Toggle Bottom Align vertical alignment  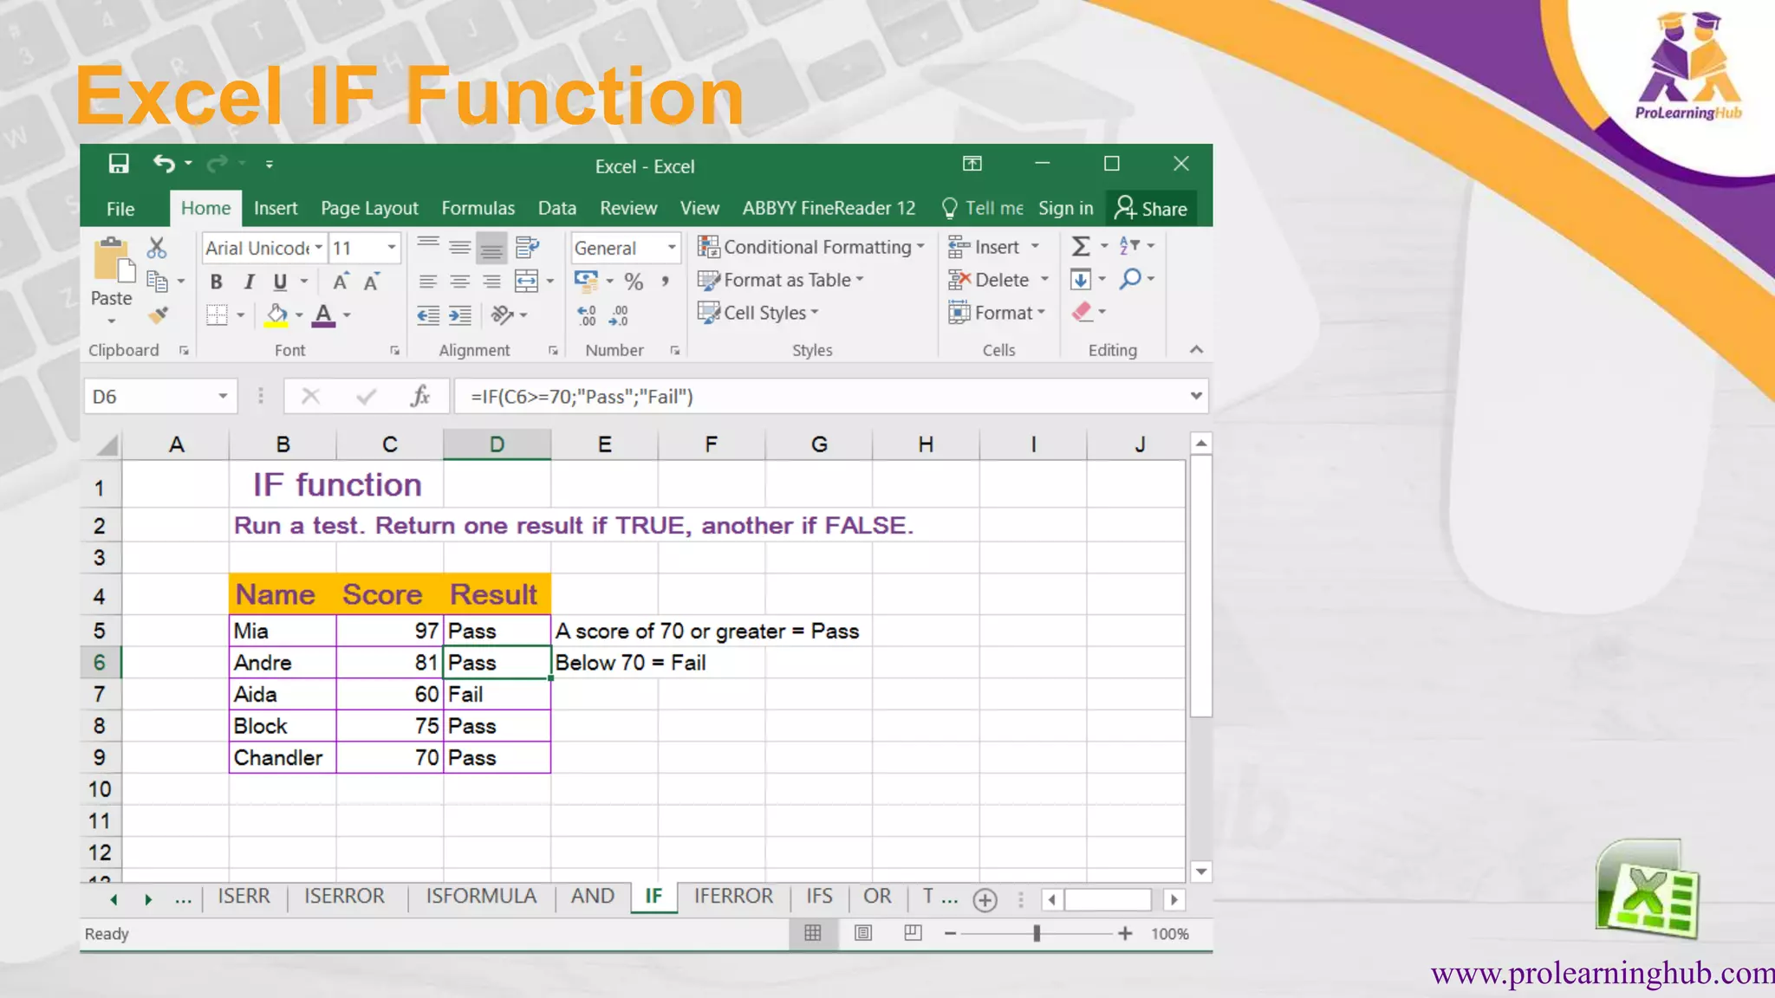[x=492, y=249]
